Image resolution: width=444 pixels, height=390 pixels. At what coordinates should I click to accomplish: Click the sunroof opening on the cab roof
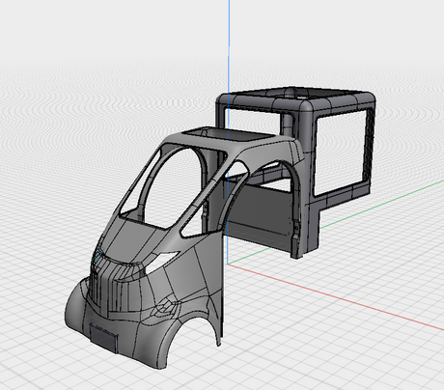tap(227, 133)
